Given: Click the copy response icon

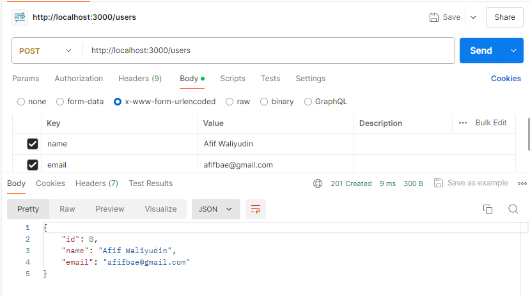Looking at the screenshot, I should (x=488, y=209).
